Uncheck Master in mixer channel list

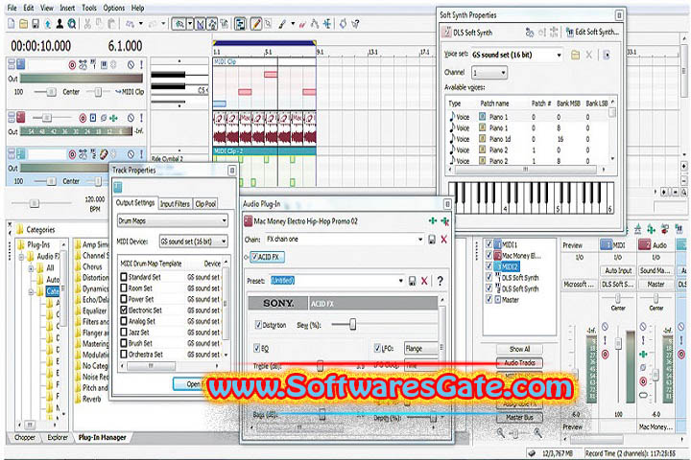click(488, 299)
